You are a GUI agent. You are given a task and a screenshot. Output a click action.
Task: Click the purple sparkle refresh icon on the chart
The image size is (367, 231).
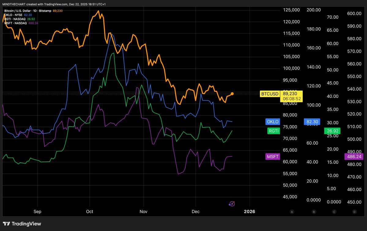[x=232, y=204]
